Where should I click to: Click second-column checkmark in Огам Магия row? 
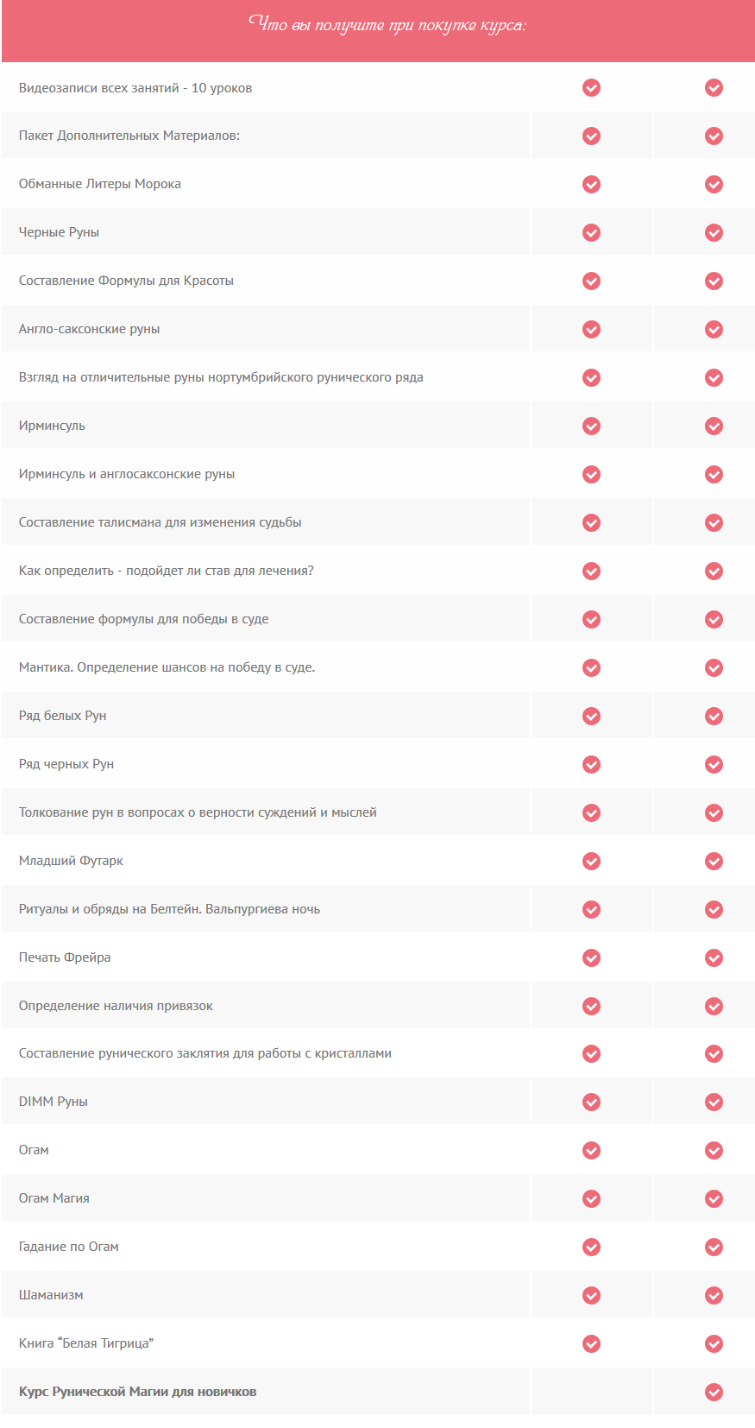[x=714, y=1198]
